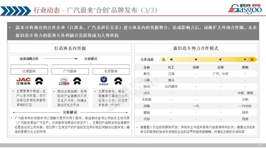266x149 pixels.
Task: Click the description text under the Changan logo
Action: point(112,98)
